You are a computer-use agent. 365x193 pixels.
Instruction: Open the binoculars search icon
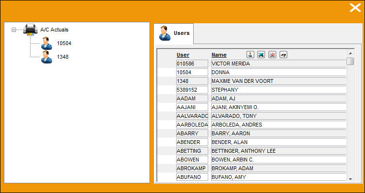283,55
